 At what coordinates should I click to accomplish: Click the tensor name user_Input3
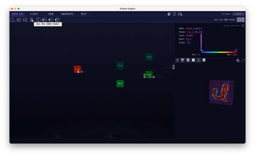coord(194,28)
